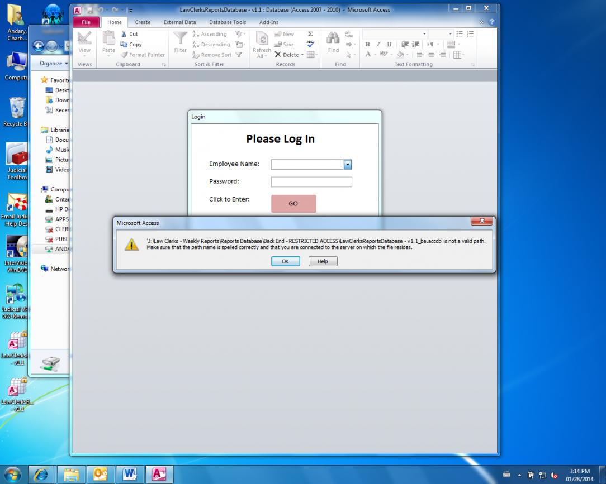
Task: Open the Customize Quick Access Toolbar dropdown
Action: [131, 10]
